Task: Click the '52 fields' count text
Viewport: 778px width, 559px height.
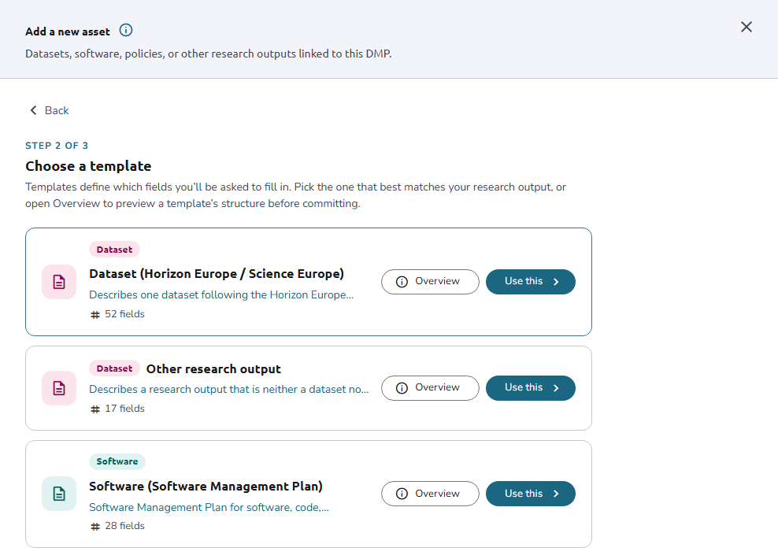Action: click(124, 314)
